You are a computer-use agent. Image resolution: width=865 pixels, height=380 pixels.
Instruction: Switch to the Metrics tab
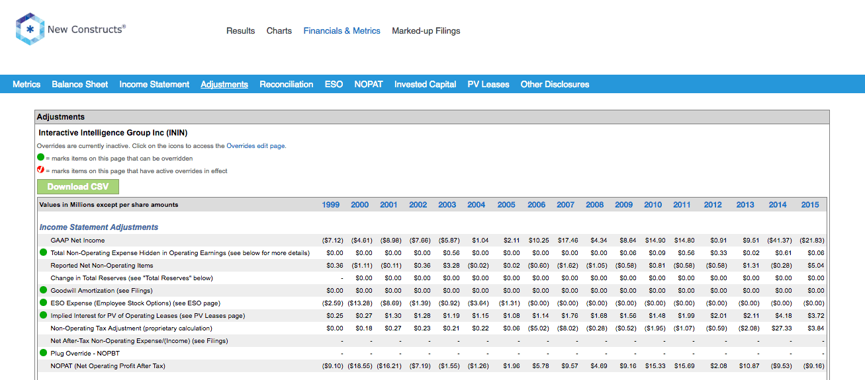click(26, 84)
